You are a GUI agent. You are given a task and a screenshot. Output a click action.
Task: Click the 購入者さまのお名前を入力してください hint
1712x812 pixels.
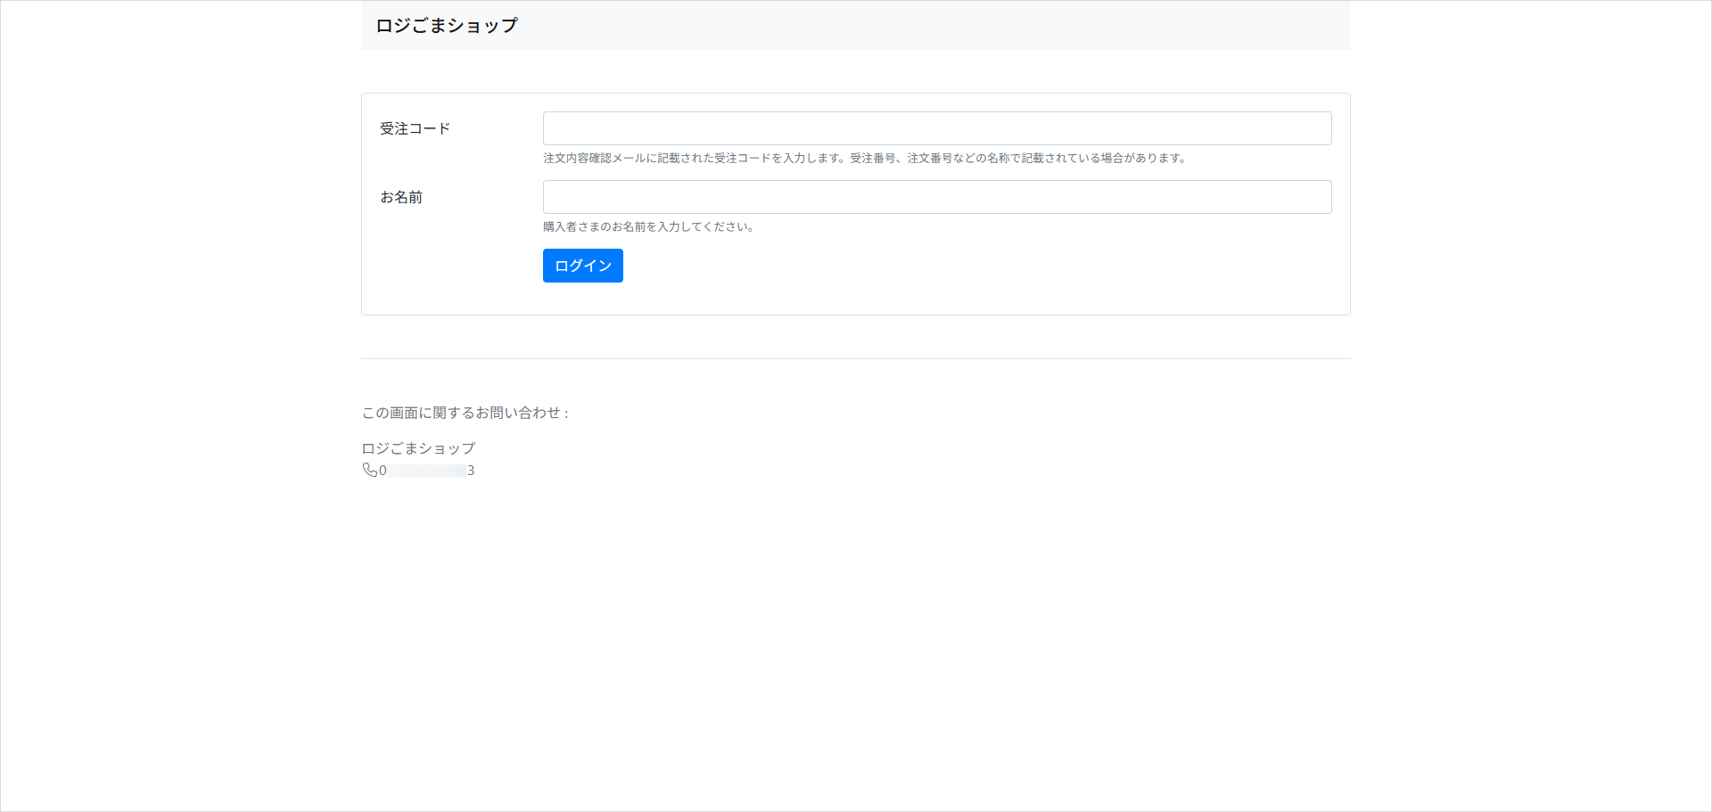(x=650, y=226)
